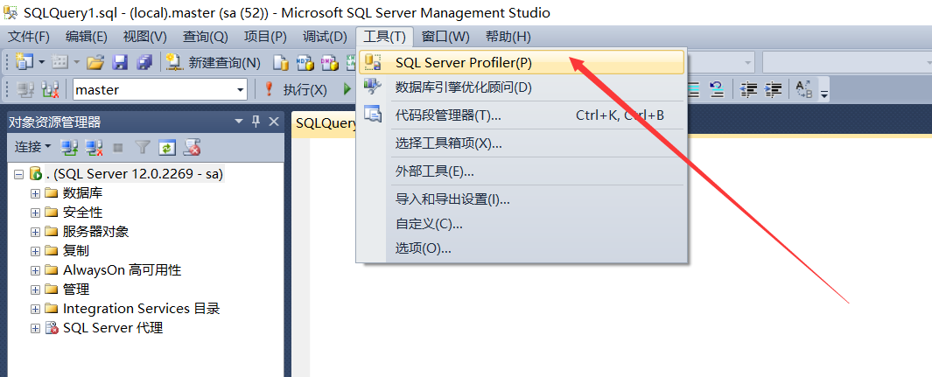Click the open file folder icon
932x377 pixels.
[x=95, y=63]
